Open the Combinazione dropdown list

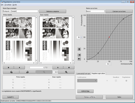pyautogui.click(x=87, y=81)
